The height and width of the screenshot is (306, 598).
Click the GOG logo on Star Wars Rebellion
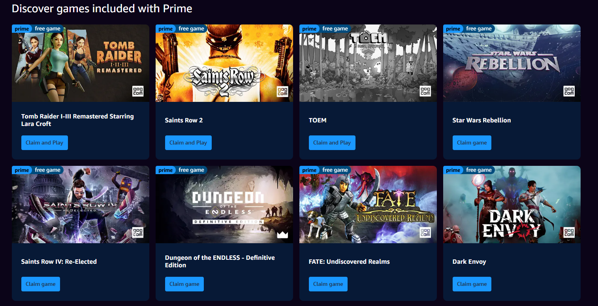point(569,91)
